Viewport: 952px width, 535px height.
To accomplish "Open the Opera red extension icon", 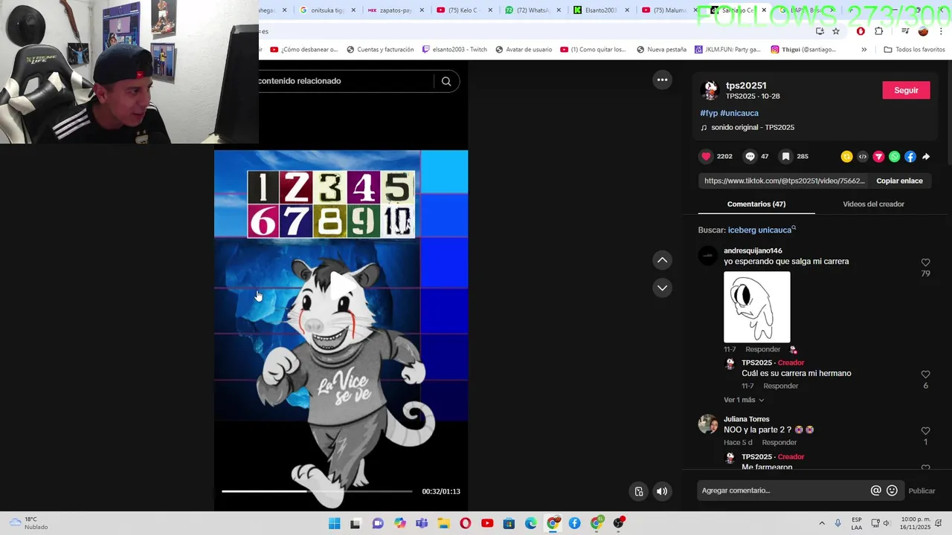I will pyautogui.click(x=861, y=31).
